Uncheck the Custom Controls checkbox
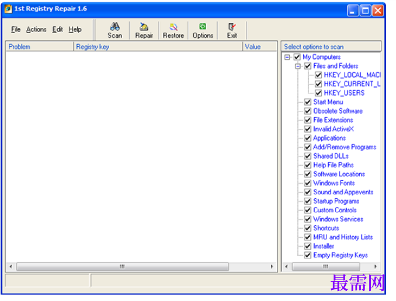 pos(308,210)
